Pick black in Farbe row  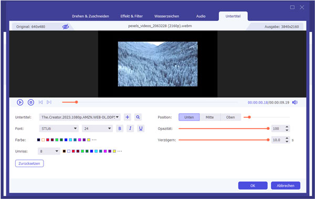[38, 140]
